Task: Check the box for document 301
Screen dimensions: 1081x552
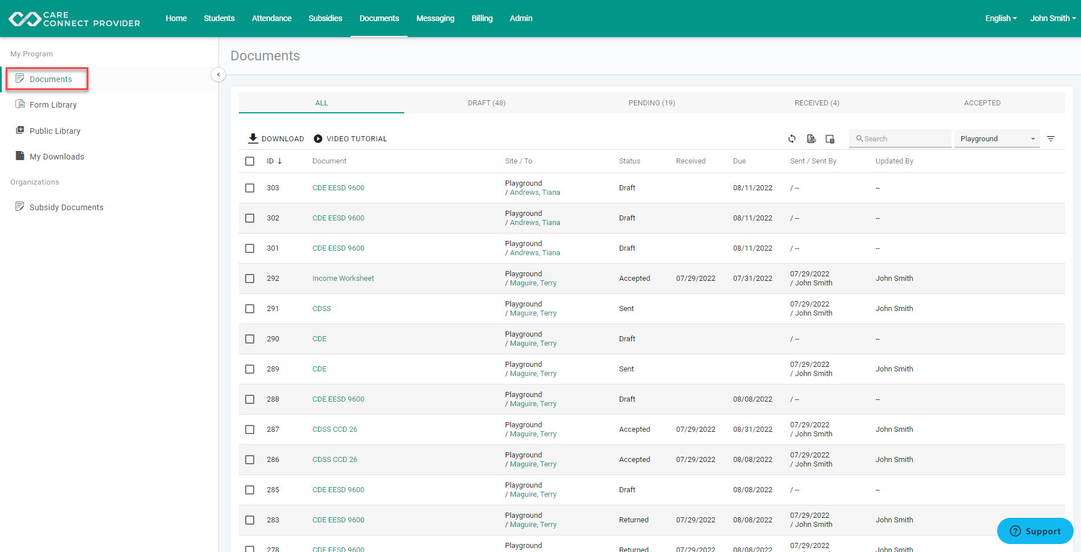Action: 250,248
